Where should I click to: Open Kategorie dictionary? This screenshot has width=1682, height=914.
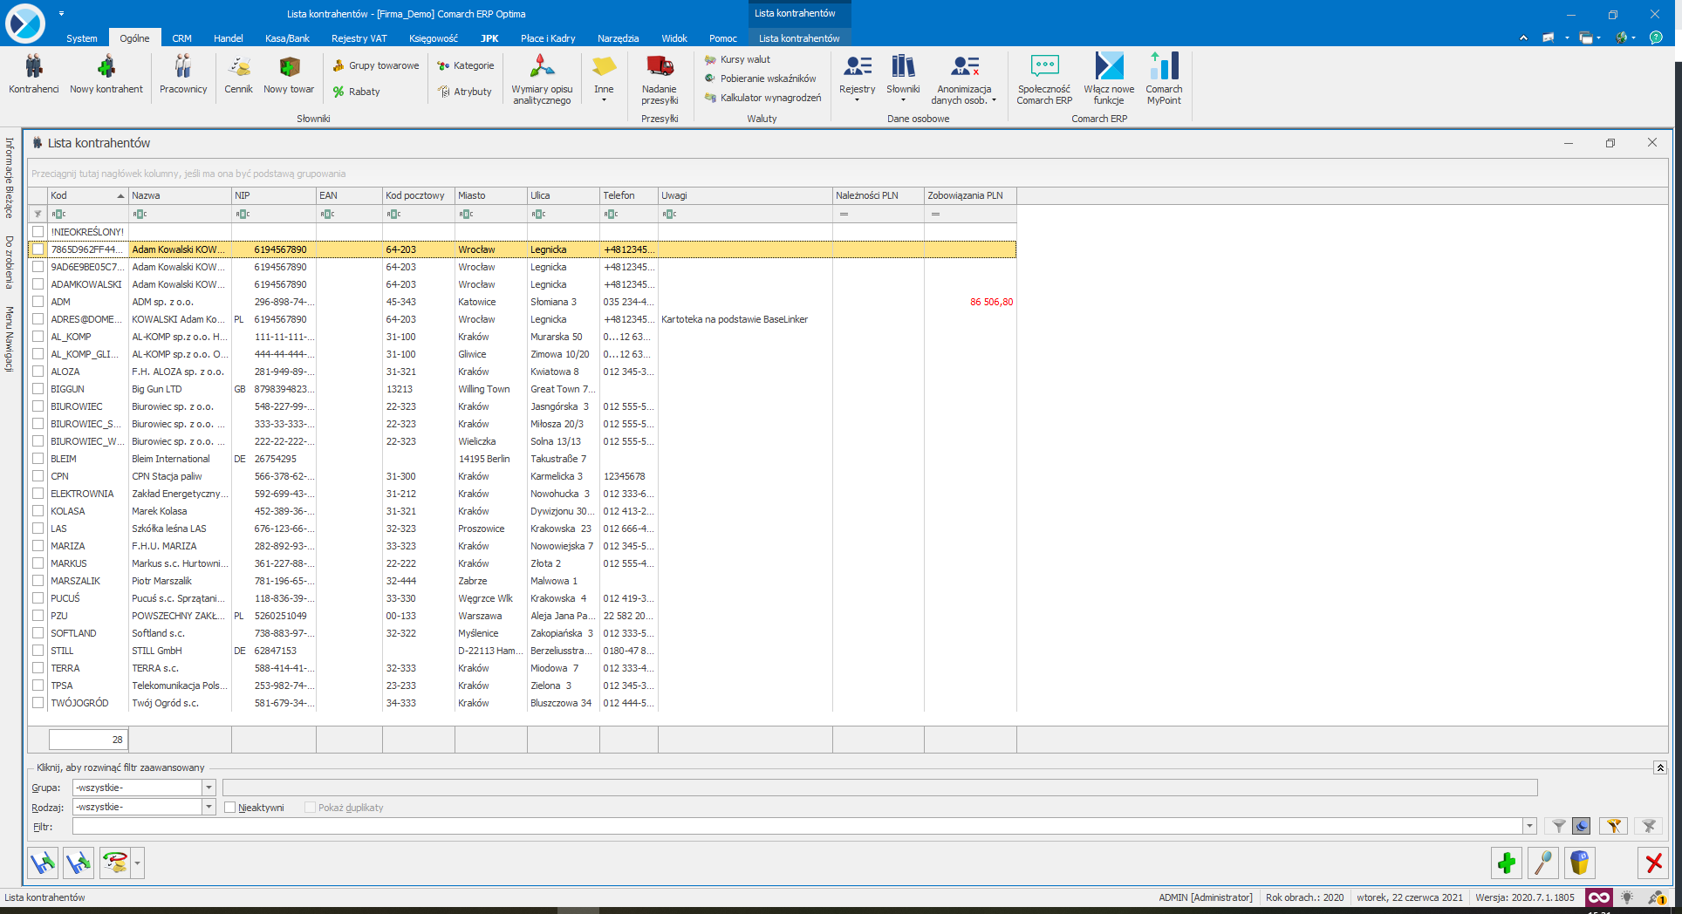(x=465, y=65)
